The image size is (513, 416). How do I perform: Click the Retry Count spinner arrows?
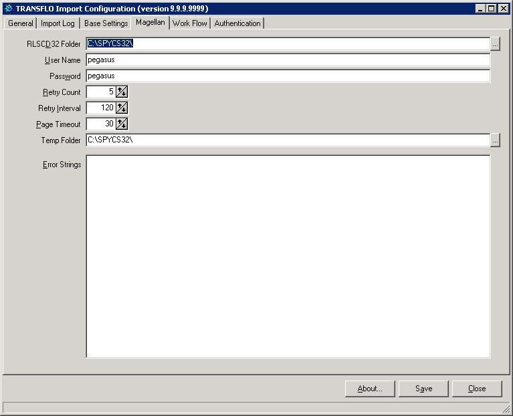(122, 92)
